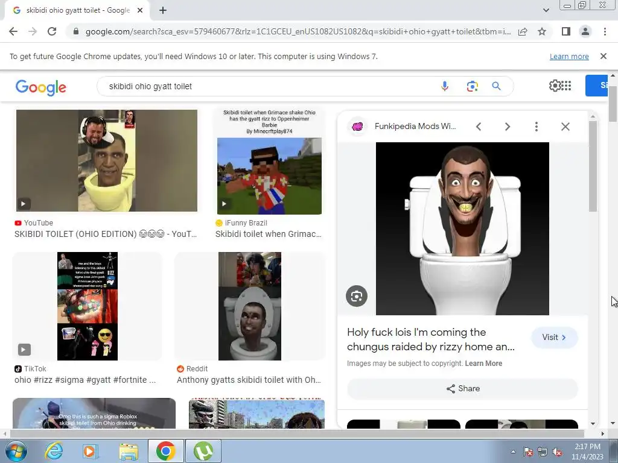Click the Funkipedia Mods Wiki source title
618x463 pixels.
tap(415, 127)
